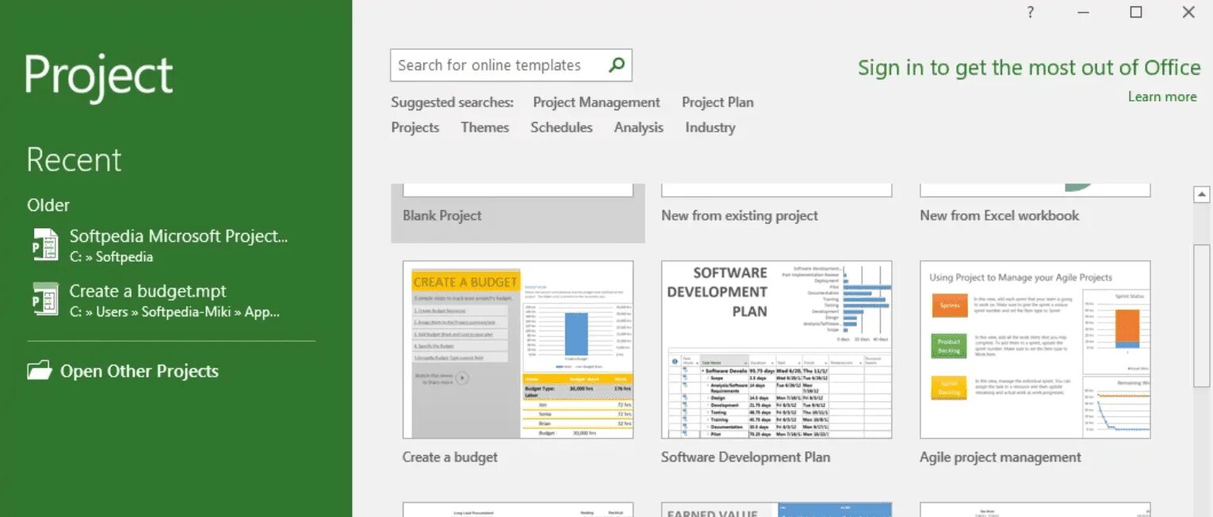
Task: Select the Software Development Plan template
Action: point(775,349)
